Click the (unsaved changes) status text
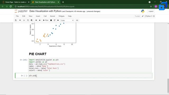 click(93, 11)
